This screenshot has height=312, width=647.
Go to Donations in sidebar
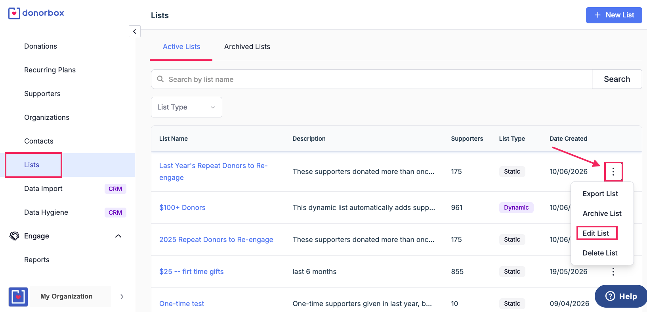(40, 46)
